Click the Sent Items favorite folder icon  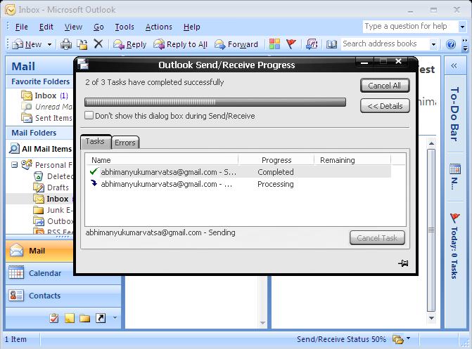coord(27,117)
